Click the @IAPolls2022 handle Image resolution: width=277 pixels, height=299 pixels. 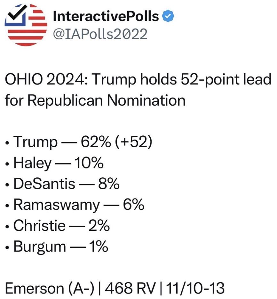click(100, 34)
